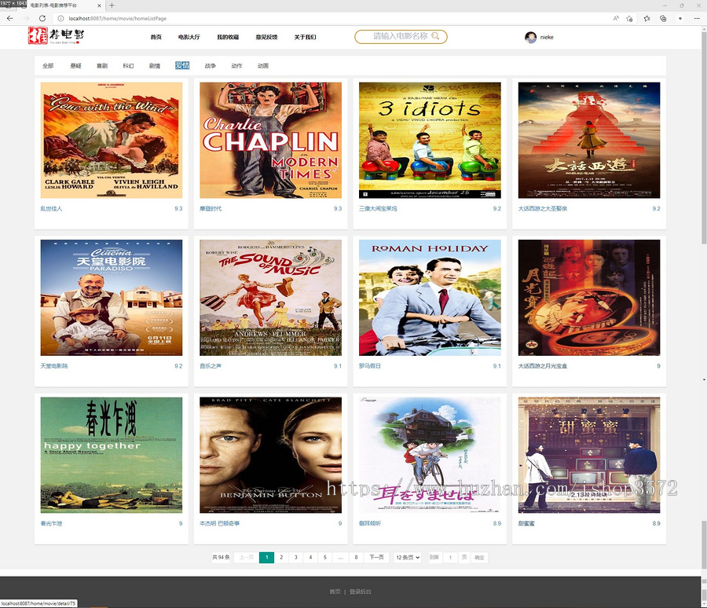Click the 甜蜜蜜 title link
707x608 pixels.
(x=526, y=524)
